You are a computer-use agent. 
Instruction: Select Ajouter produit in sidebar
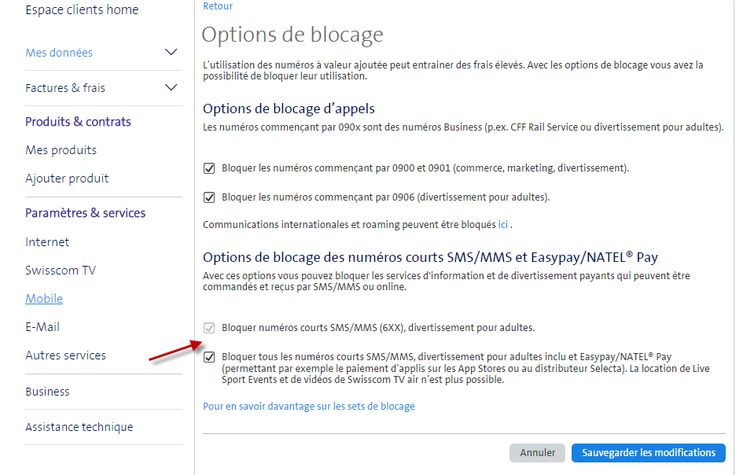point(67,179)
